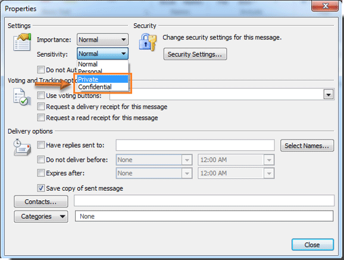Check Request a read receipt for this message
Viewport: 344px width, 260px height.
pos(41,117)
